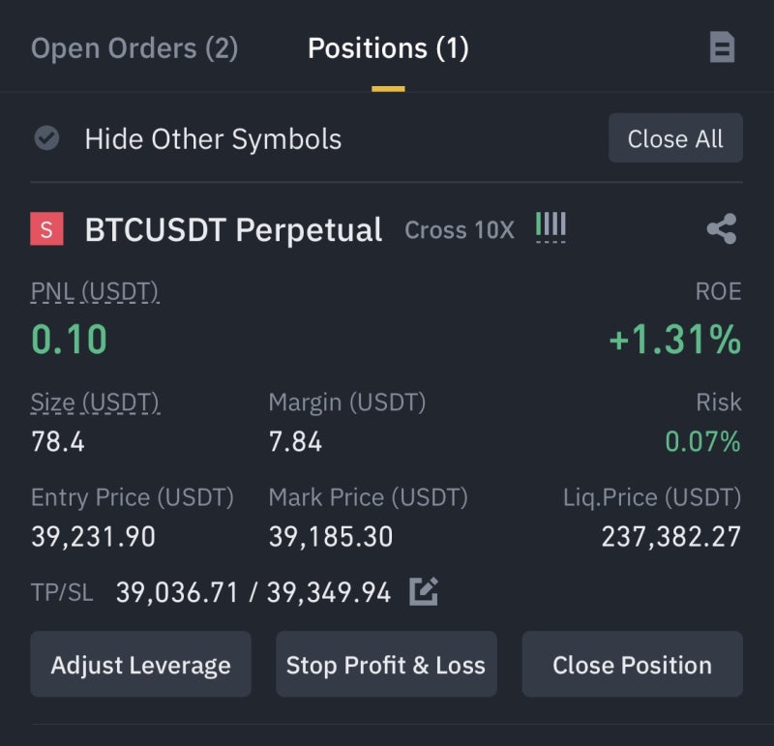
Task: Edit TP/SL values pencil icon
Action: tap(424, 591)
